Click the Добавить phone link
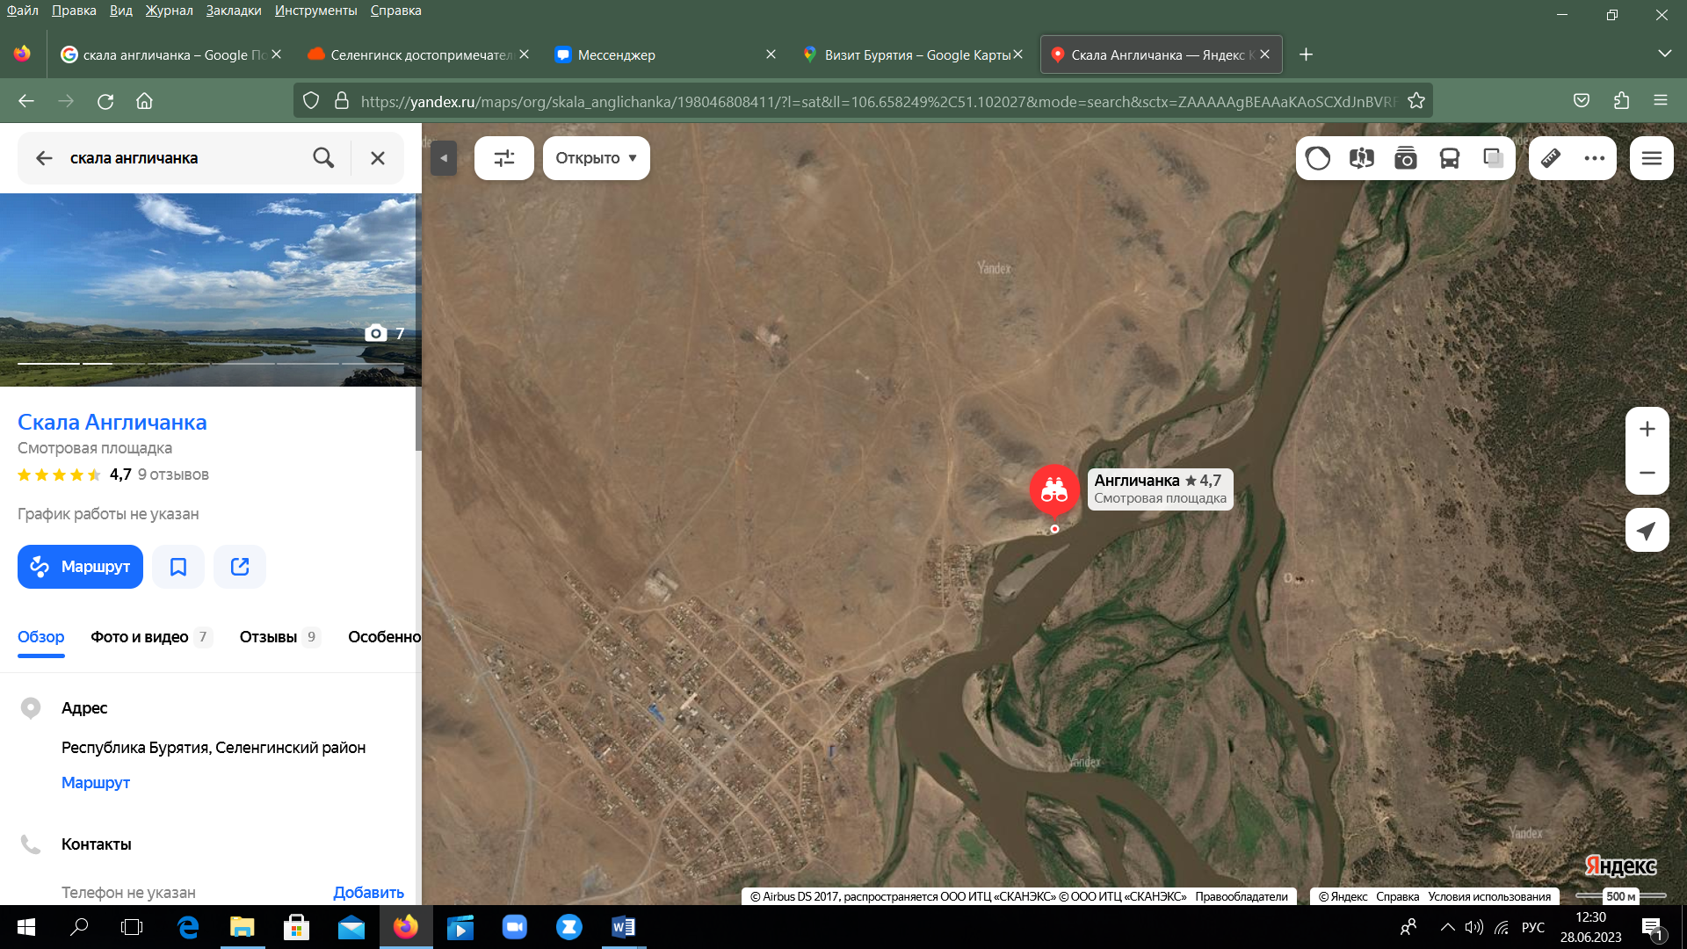This screenshot has width=1687, height=949. pos(368,892)
